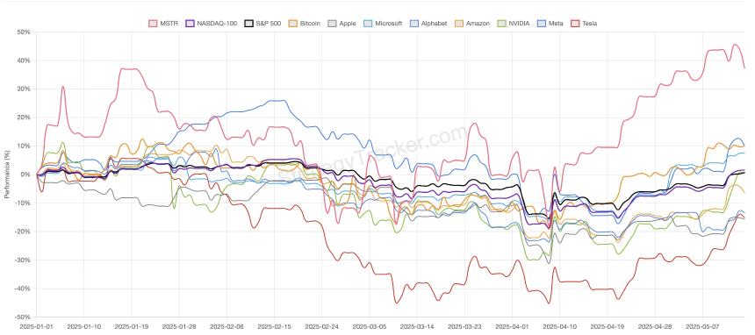Click the 50% y-axis tick label

point(24,32)
